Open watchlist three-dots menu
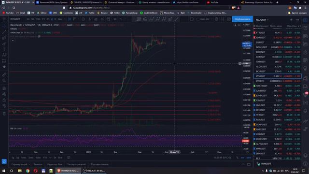Viewport: 309px width, 174px height. coord(297,20)
